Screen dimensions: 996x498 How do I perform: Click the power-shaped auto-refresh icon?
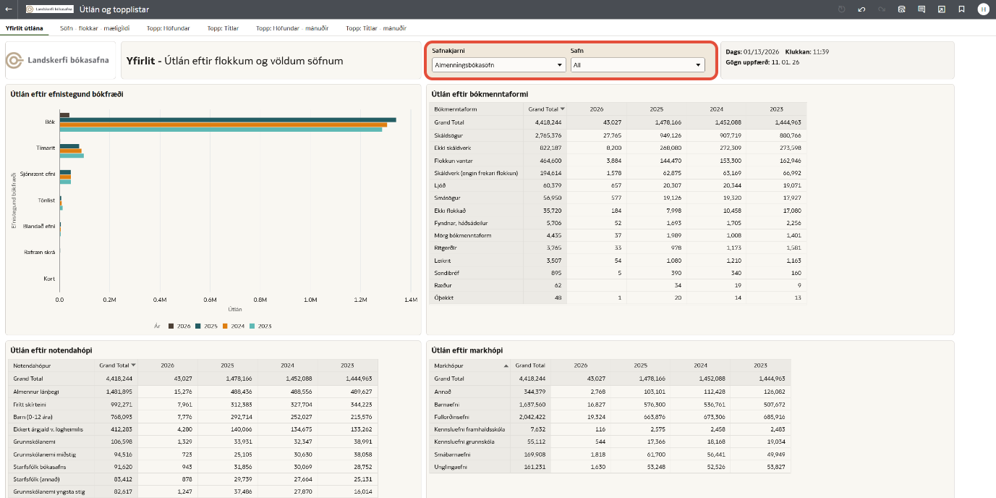click(x=841, y=9)
